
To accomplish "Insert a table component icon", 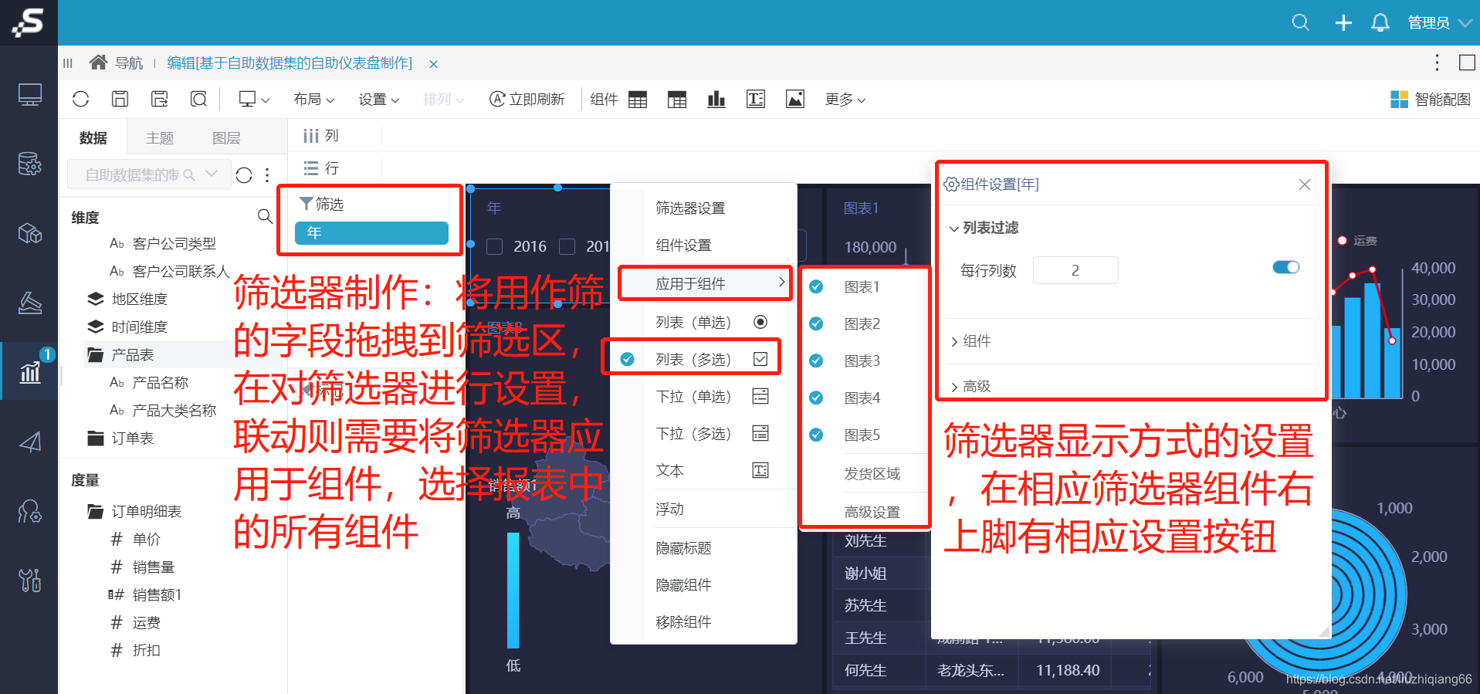I will pyautogui.click(x=638, y=99).
